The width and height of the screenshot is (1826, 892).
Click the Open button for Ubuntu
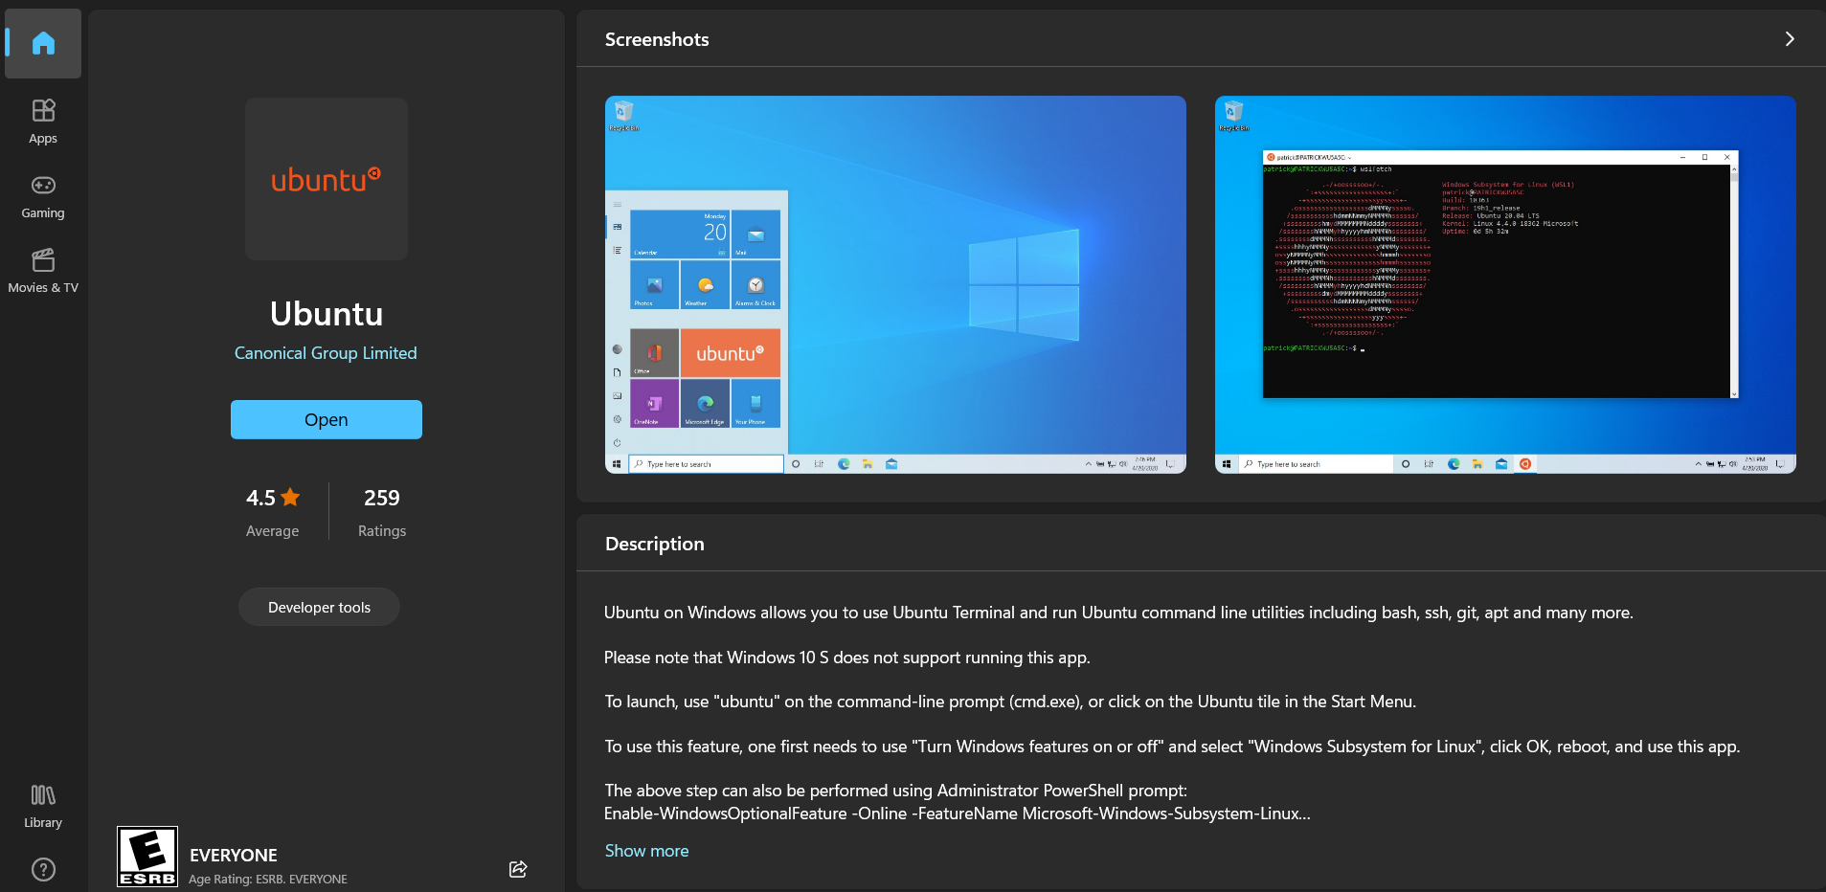327,419
